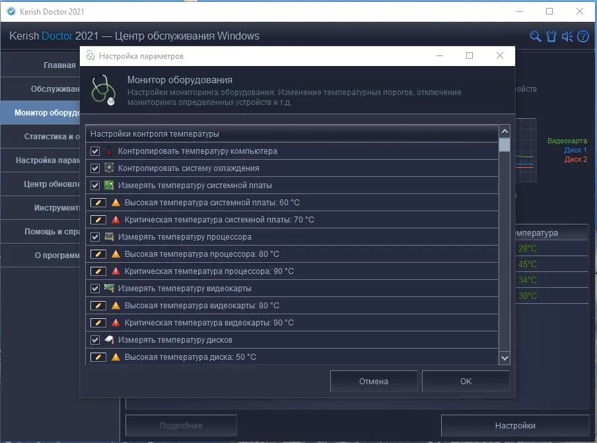Click Kerish Doctor app icon in title bar
Screen dimensions: 597x443
point(11,11)
